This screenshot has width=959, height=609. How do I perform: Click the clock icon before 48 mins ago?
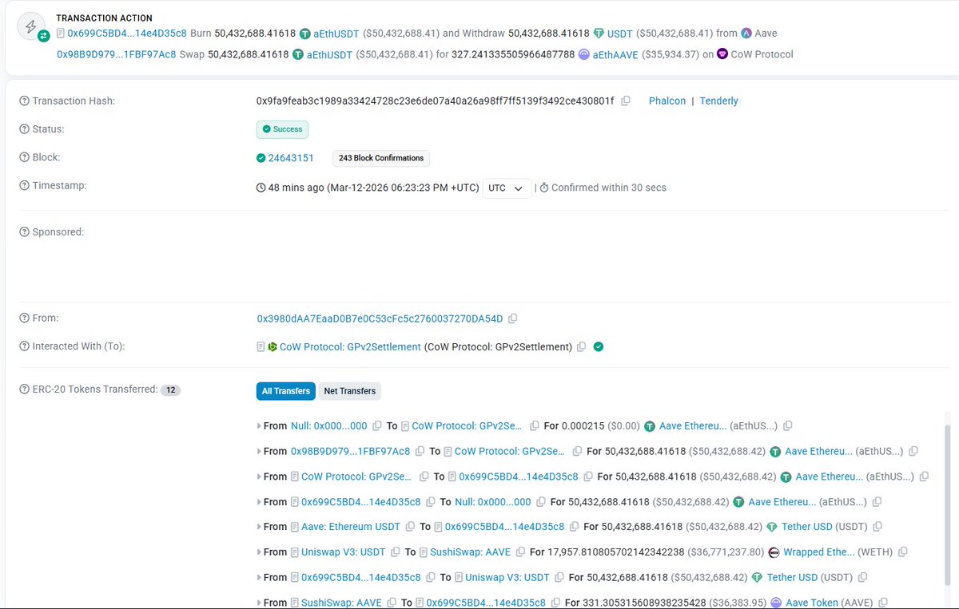261,188
